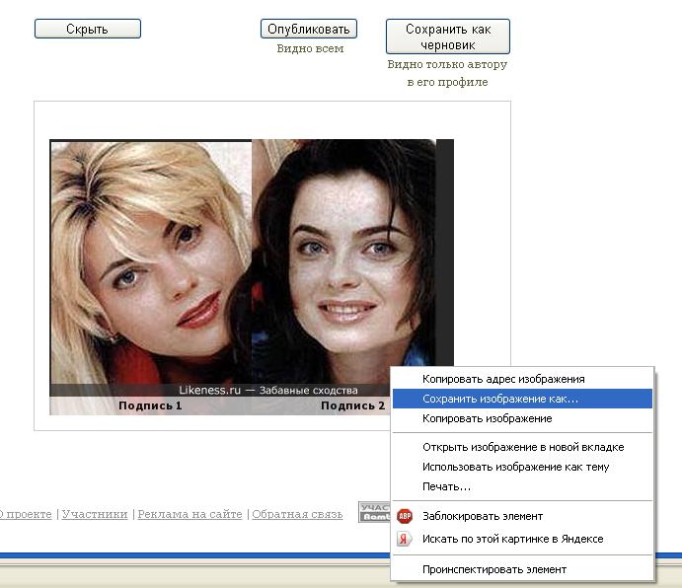Click the 'Сохранить как черновик' button
Screen dimensions: 682x588
[447, 37]
